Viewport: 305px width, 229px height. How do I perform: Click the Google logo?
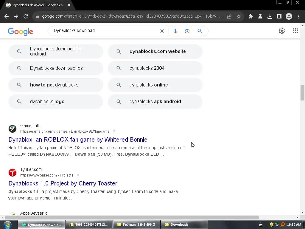tap(21, 31)
